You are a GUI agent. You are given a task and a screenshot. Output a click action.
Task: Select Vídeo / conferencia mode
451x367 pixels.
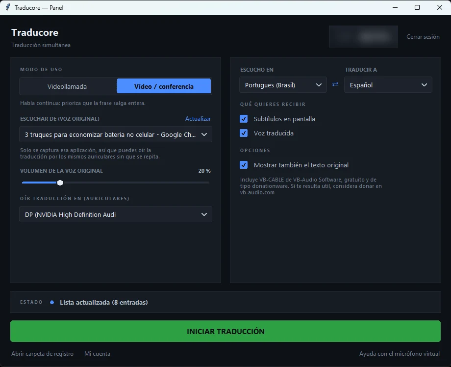[164, 86]
